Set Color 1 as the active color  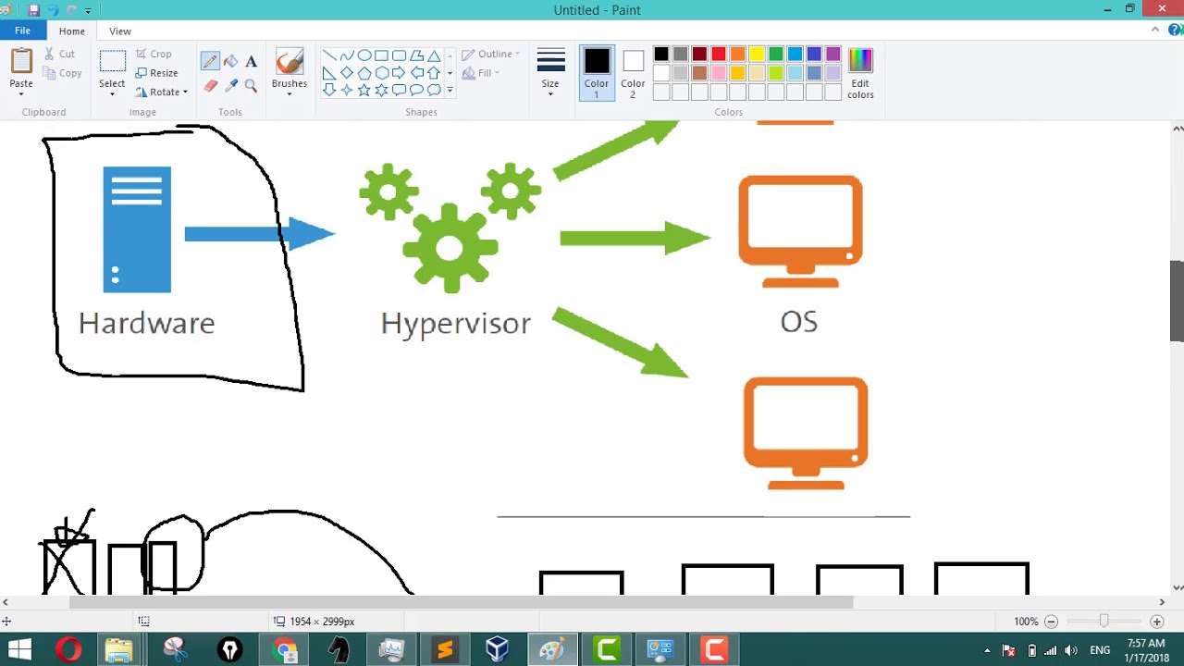click(597, 72)
